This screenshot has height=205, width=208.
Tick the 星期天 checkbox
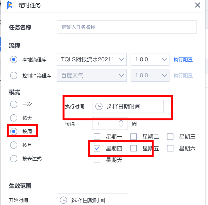[x=97, y=160]
